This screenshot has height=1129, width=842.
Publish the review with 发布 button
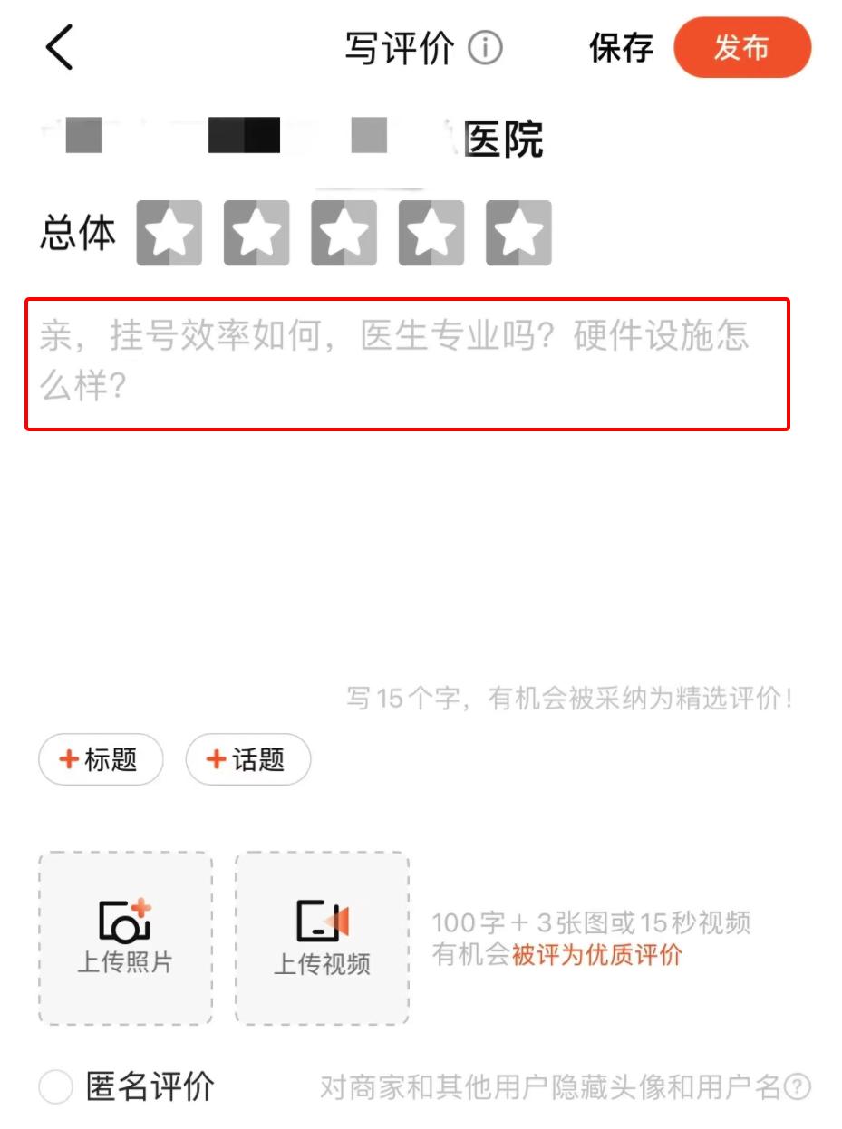742,47
